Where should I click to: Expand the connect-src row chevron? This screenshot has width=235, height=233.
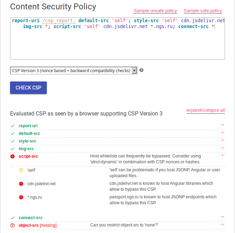coord(223,217)
